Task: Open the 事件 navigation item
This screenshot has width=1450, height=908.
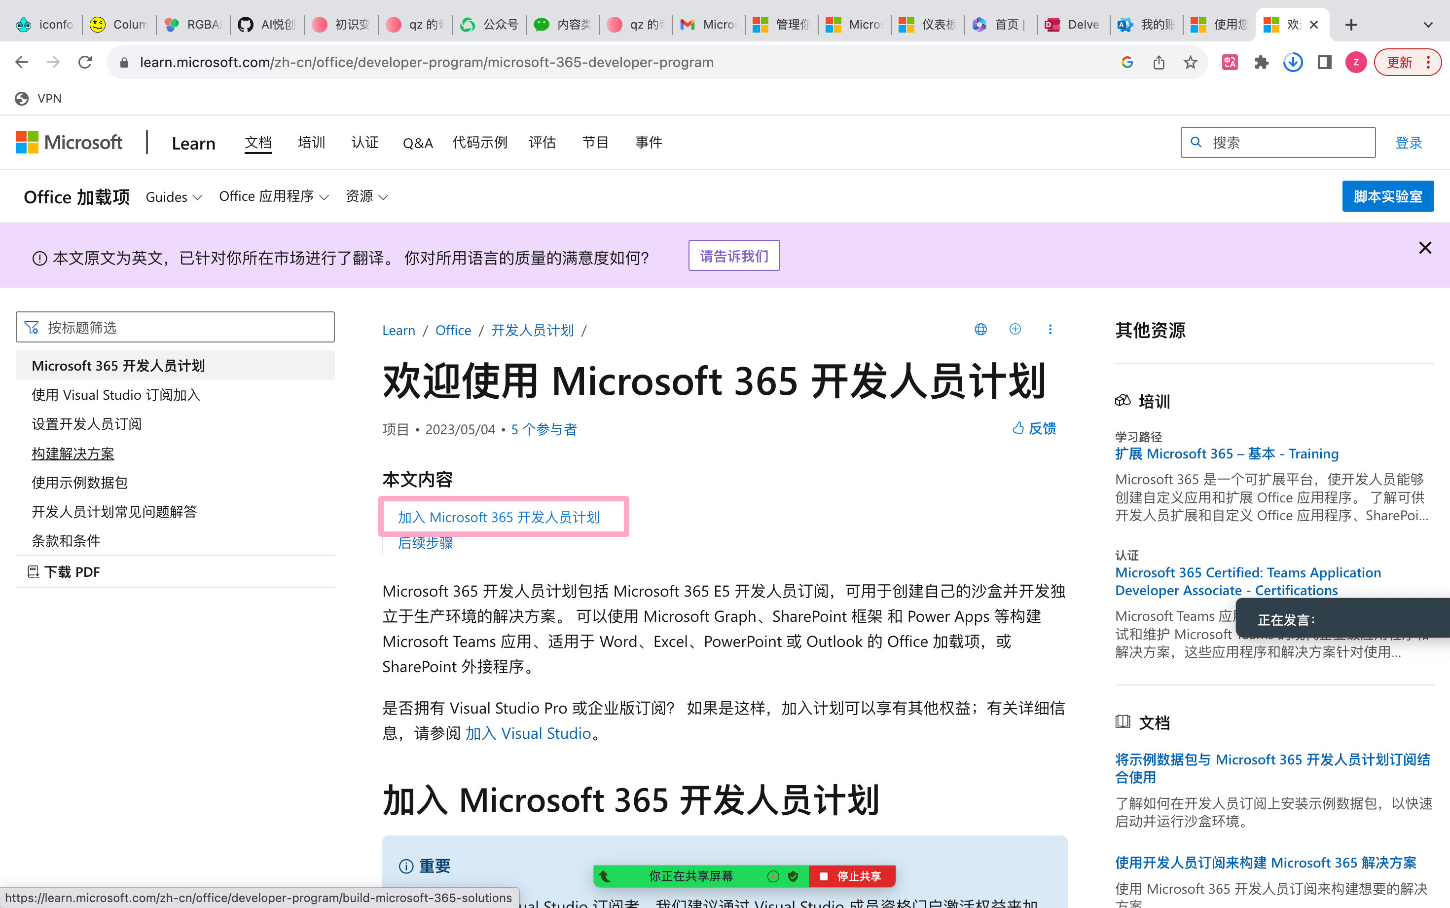Action: point(649,142)
